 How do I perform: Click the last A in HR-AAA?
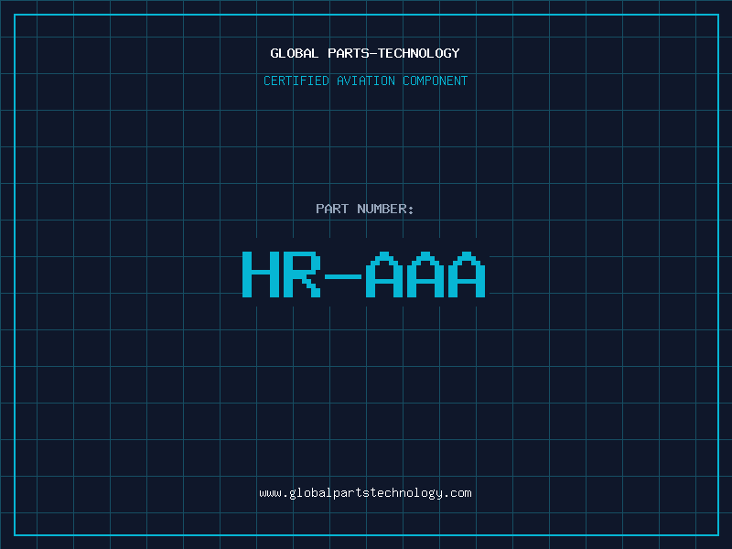click(466, 274)
